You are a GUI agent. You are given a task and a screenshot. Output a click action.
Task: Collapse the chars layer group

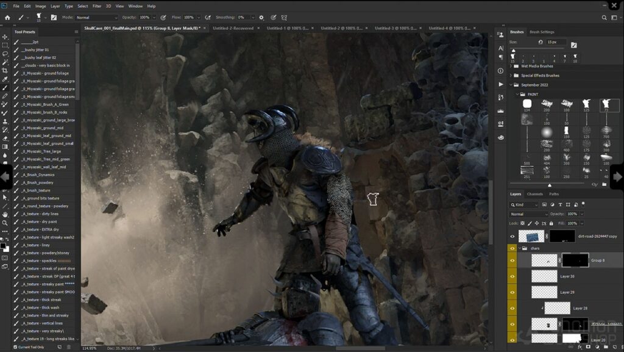(520, 248)
